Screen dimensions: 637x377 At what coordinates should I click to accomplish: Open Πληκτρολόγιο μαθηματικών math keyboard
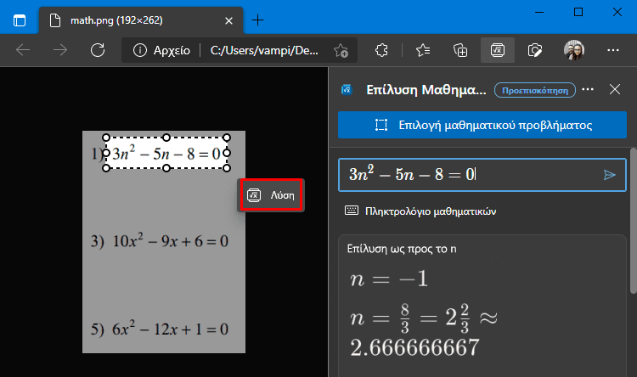click(x=420, y=211)
